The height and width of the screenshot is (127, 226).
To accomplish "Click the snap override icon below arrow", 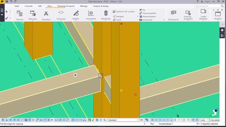I will coord(7,18).
